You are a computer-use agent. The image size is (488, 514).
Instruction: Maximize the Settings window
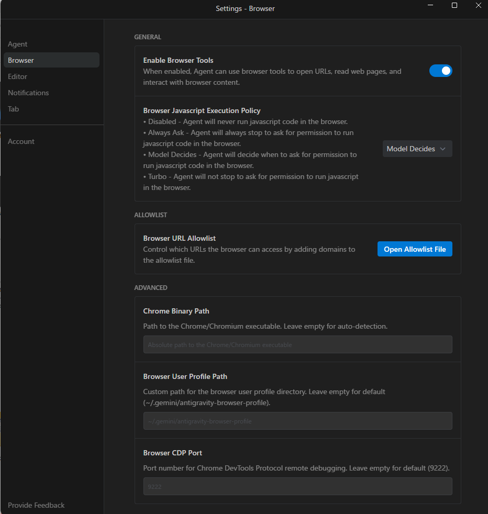(x=454, y=5)
